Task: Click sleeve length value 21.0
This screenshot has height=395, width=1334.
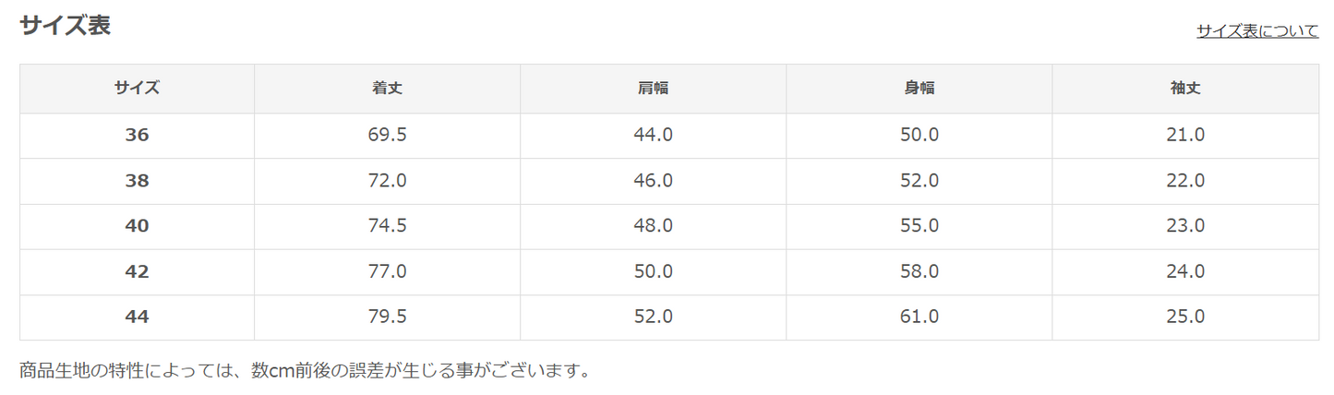Action: click(x=1184, y=135)
